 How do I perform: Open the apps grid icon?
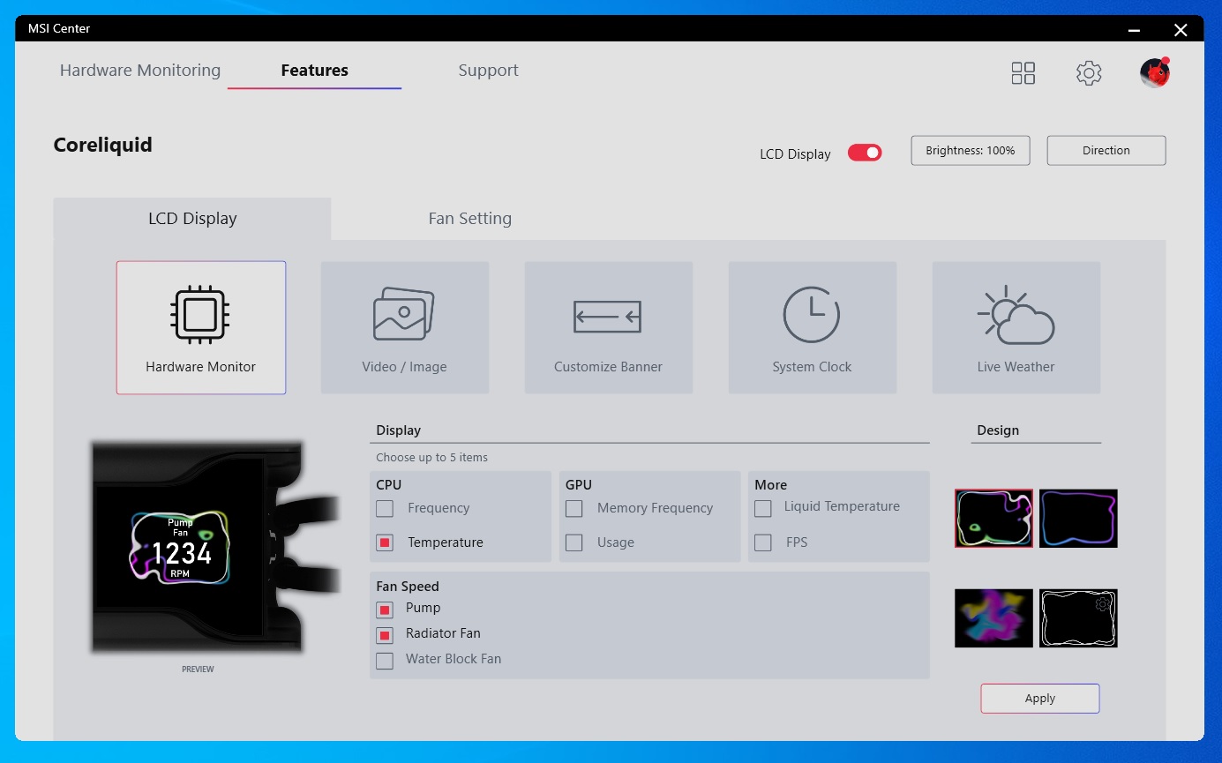click(x=1023, y=73)
